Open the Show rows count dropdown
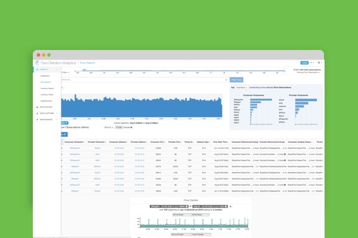358x238 pixels. coord(109,127)
